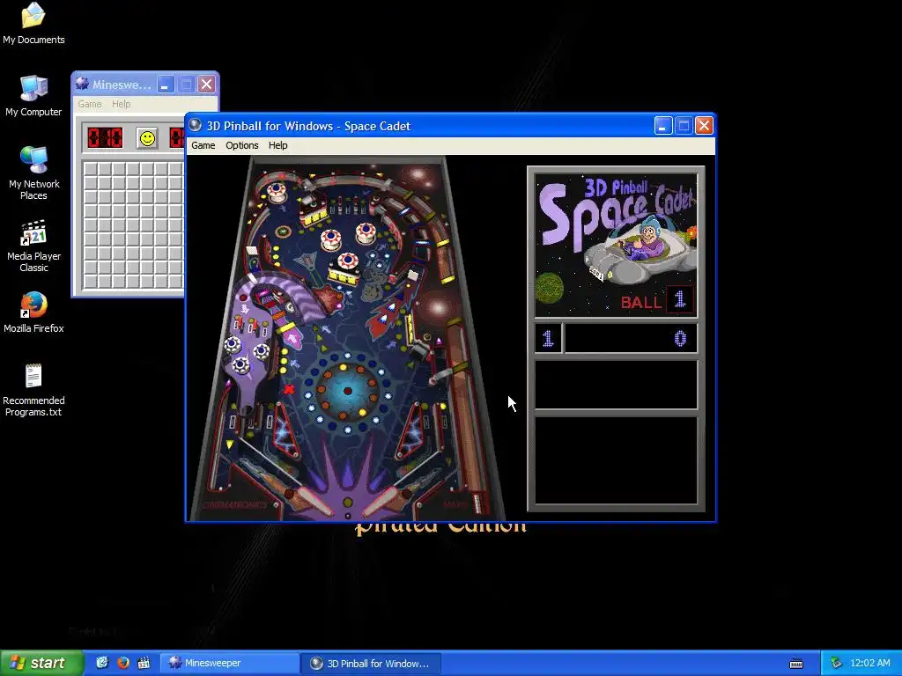Click the Minesweeper smiley face button
The width and height of the screenshot is (902, 676).
(147, 138)
